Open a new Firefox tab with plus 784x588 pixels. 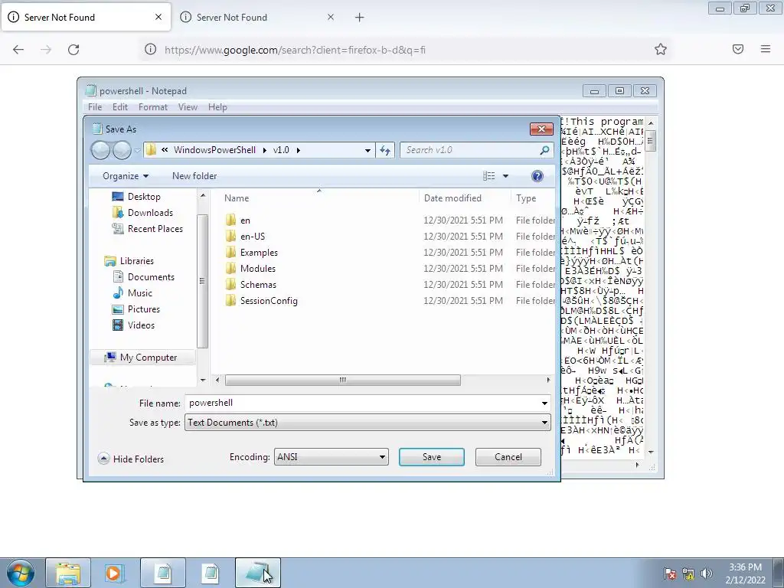pos(359,18)
